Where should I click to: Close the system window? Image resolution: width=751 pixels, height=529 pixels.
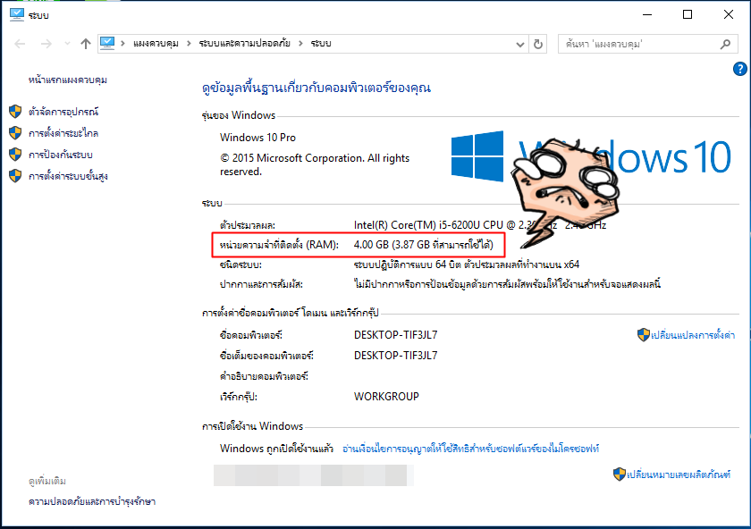coord(728,14)
